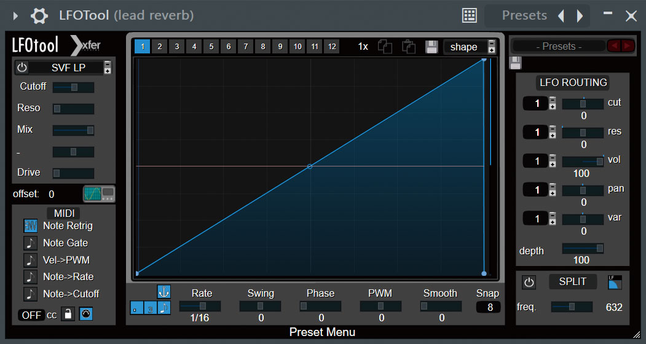Select the triplet rate mode icon
The height and width of the screenshot is (344, 646).
151,308
